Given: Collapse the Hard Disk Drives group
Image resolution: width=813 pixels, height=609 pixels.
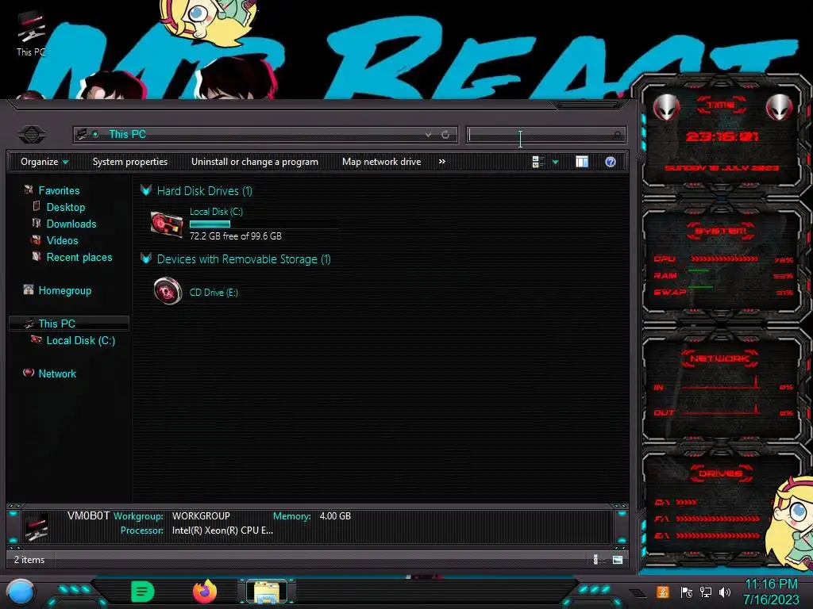Looking at the screenshot, I should pyautogui.click(x=146, y=190).
